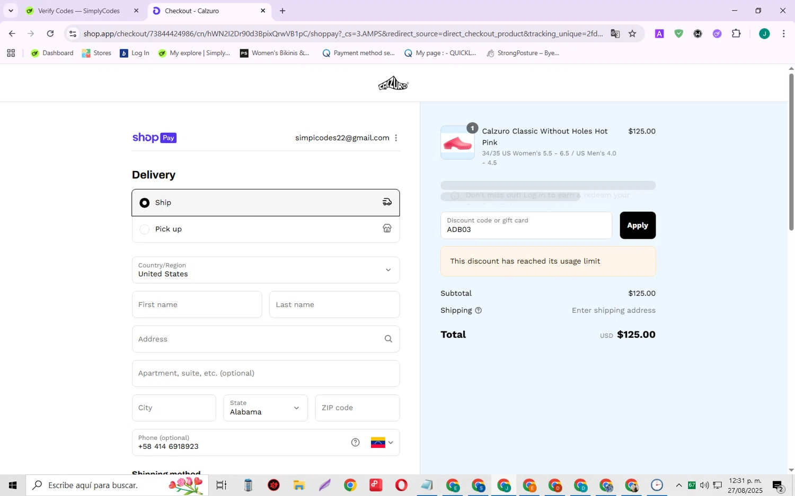Viewport: 795px width, 496px height.
Task: Open Task View on the taskbar
Action: (x=222, y=485)
